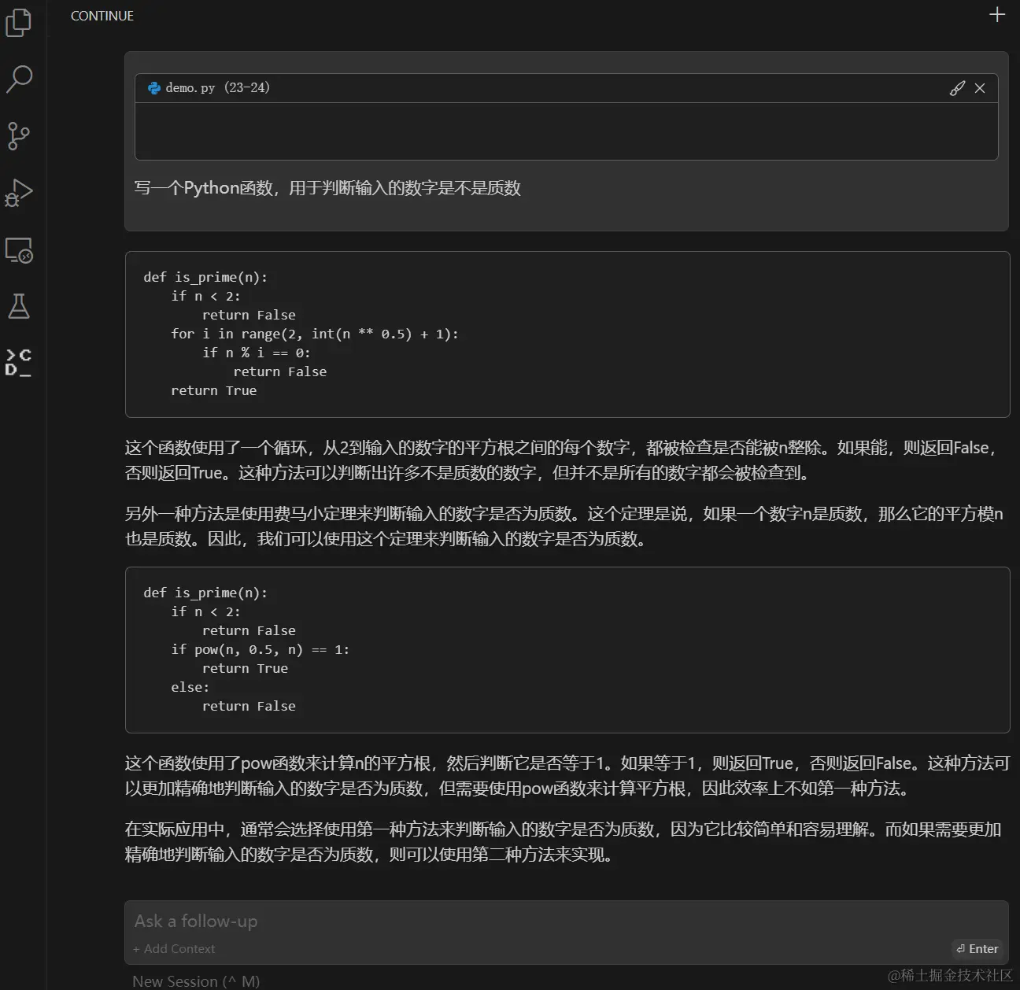Open the Run and Debug panel
The image size is (1020, 990).
point(20,192)
